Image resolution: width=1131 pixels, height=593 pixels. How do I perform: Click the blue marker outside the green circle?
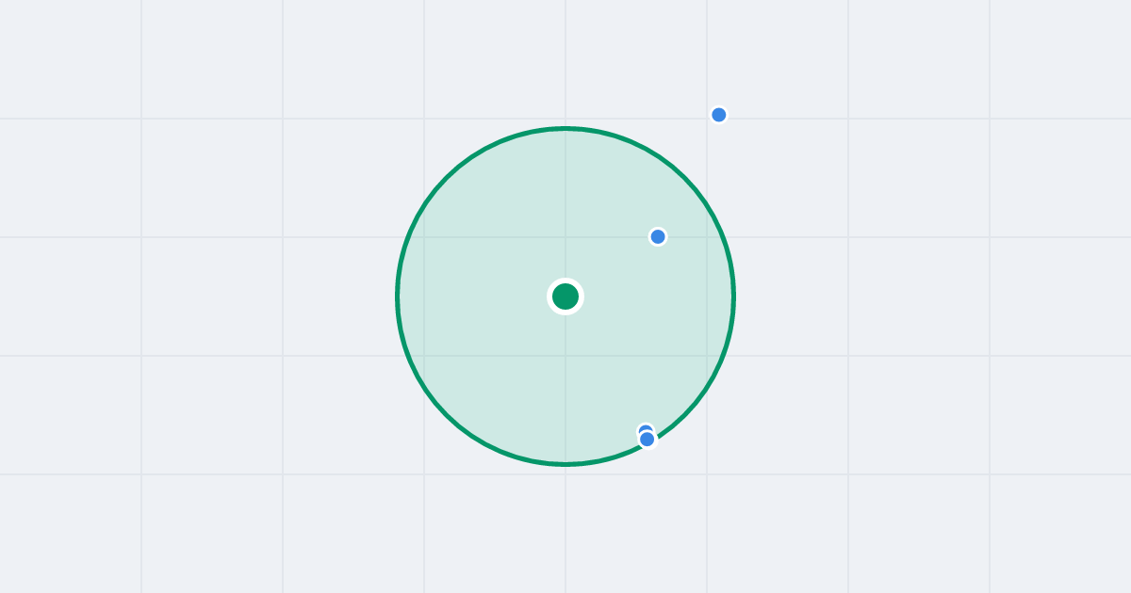click(719, 115)
